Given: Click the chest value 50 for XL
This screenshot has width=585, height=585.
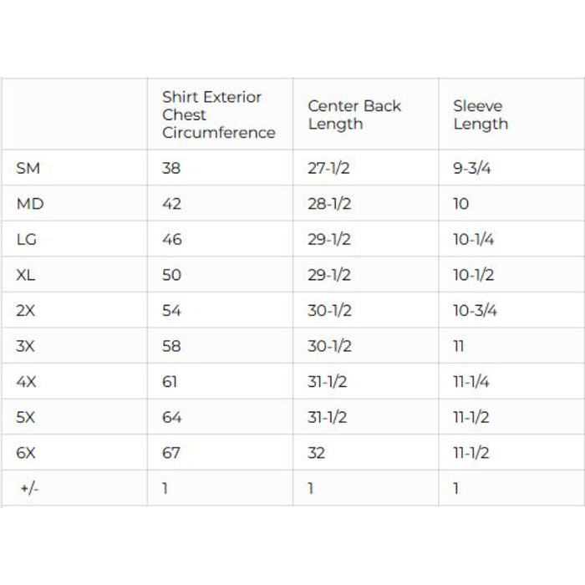Looking at the screenshot, I should 171,275.
